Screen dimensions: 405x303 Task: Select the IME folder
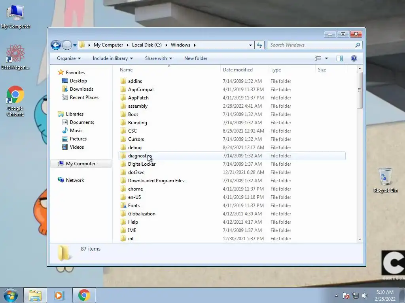click(132, 230)
